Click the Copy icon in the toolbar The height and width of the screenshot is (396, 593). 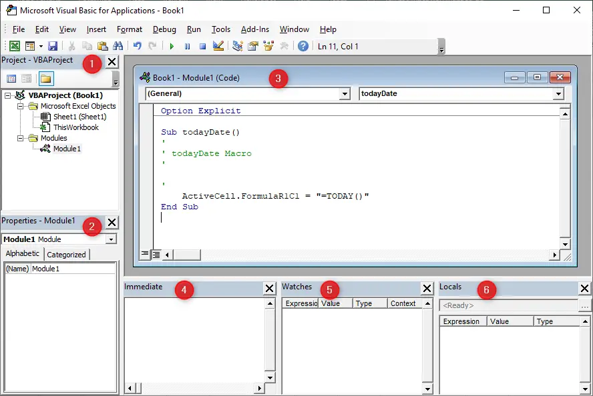click(x=87, y=46)
